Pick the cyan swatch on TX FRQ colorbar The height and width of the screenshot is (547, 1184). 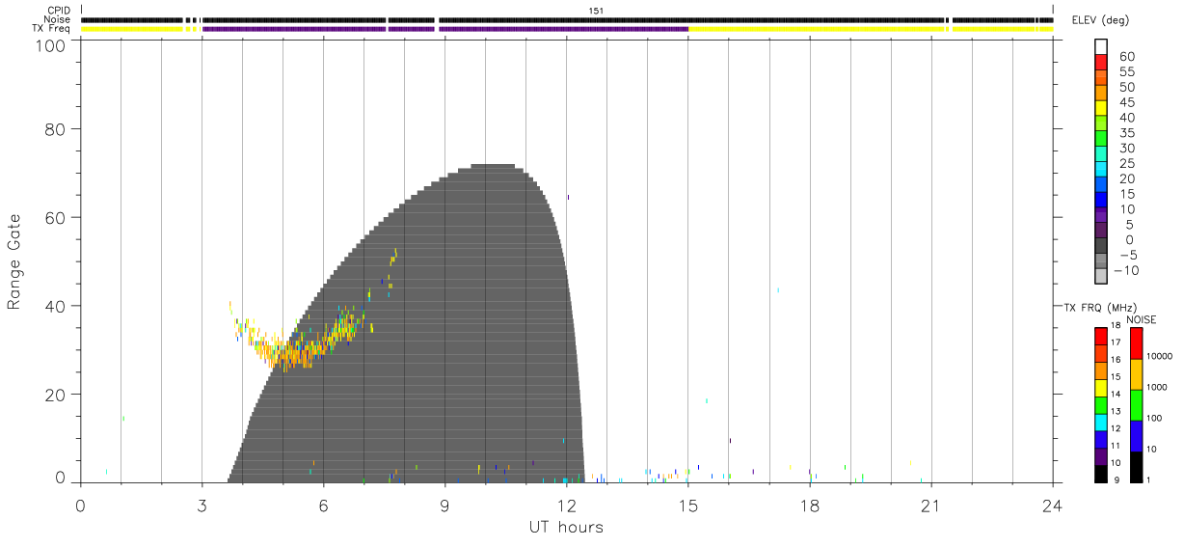[x=1100, y=423]
